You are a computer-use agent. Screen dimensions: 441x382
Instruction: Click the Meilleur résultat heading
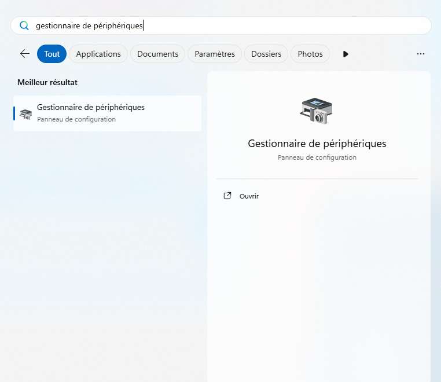pos(47,83)
